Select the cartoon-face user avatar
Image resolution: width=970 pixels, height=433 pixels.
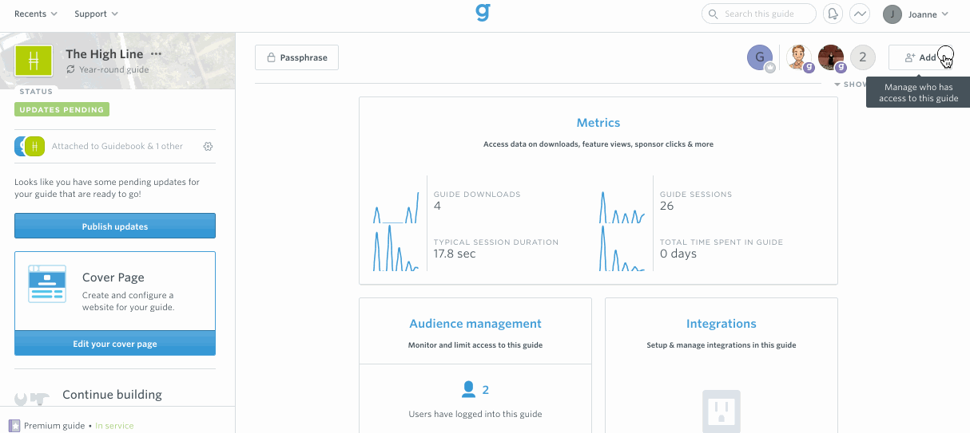coord(799,57)
